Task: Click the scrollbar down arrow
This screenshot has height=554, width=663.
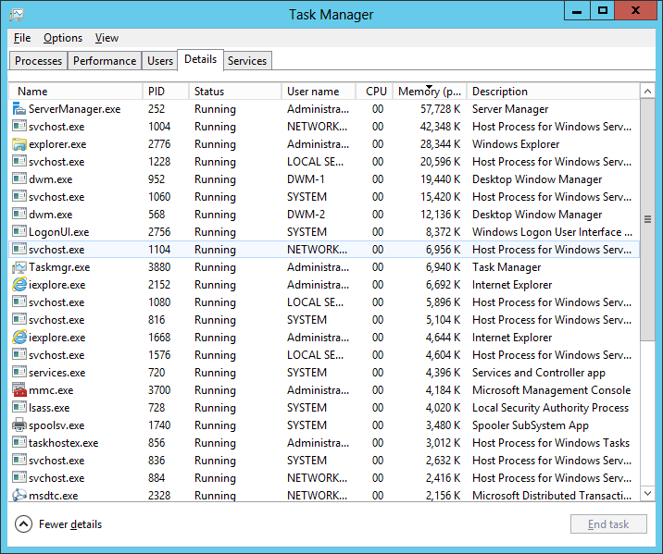Action: (647, 493)
